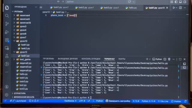Switch to ПОРТЫ panel tab
This screenshot has height=108, width=192.
pos(122,59)
